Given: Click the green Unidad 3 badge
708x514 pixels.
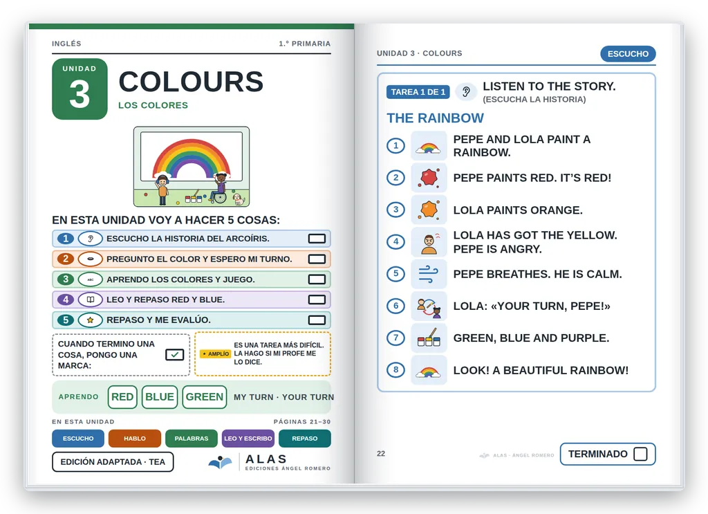Looking at the screenshot, I should click(80, 89).
